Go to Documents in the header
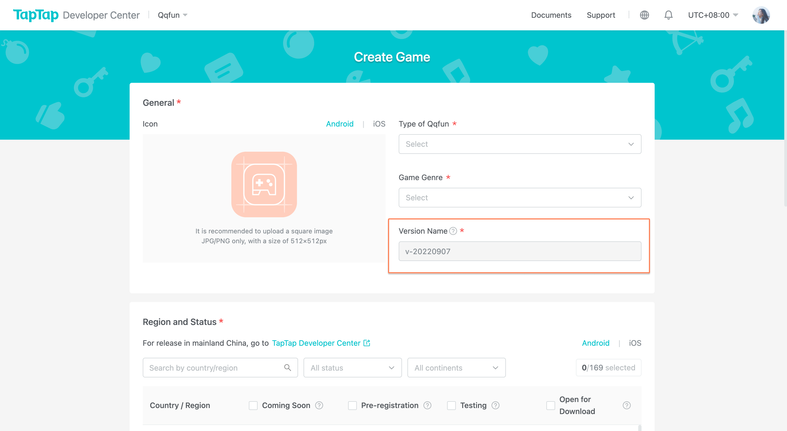Viewport: 787px width, 431px height. [551, 15]
